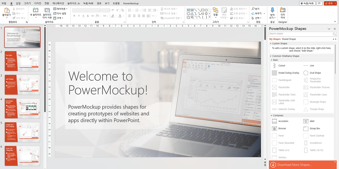Collapse the Common Wireframe Shapes section
339x169 pixels.
click(271, 56)
